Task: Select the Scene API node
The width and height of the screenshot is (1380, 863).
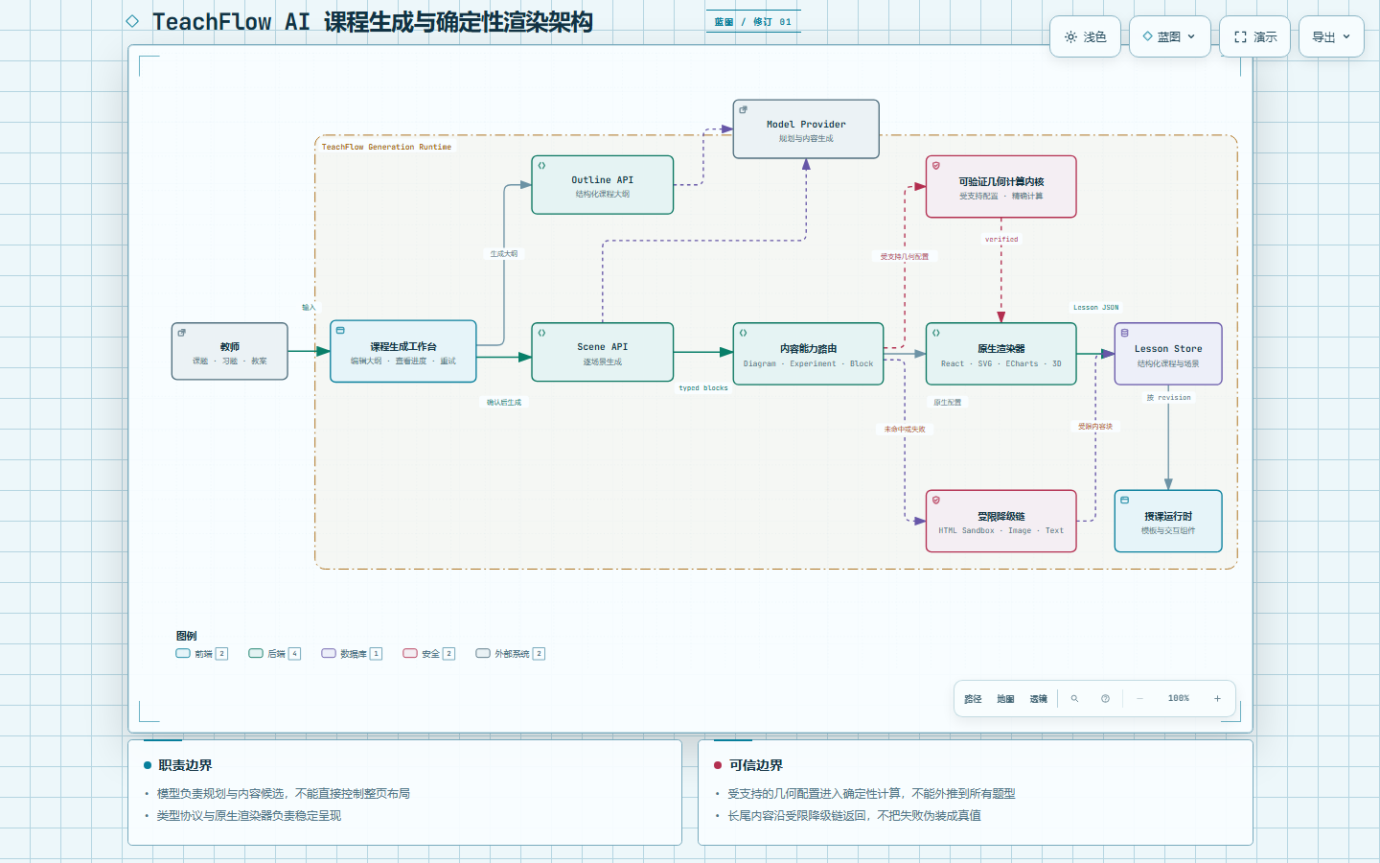Action: 603,353
